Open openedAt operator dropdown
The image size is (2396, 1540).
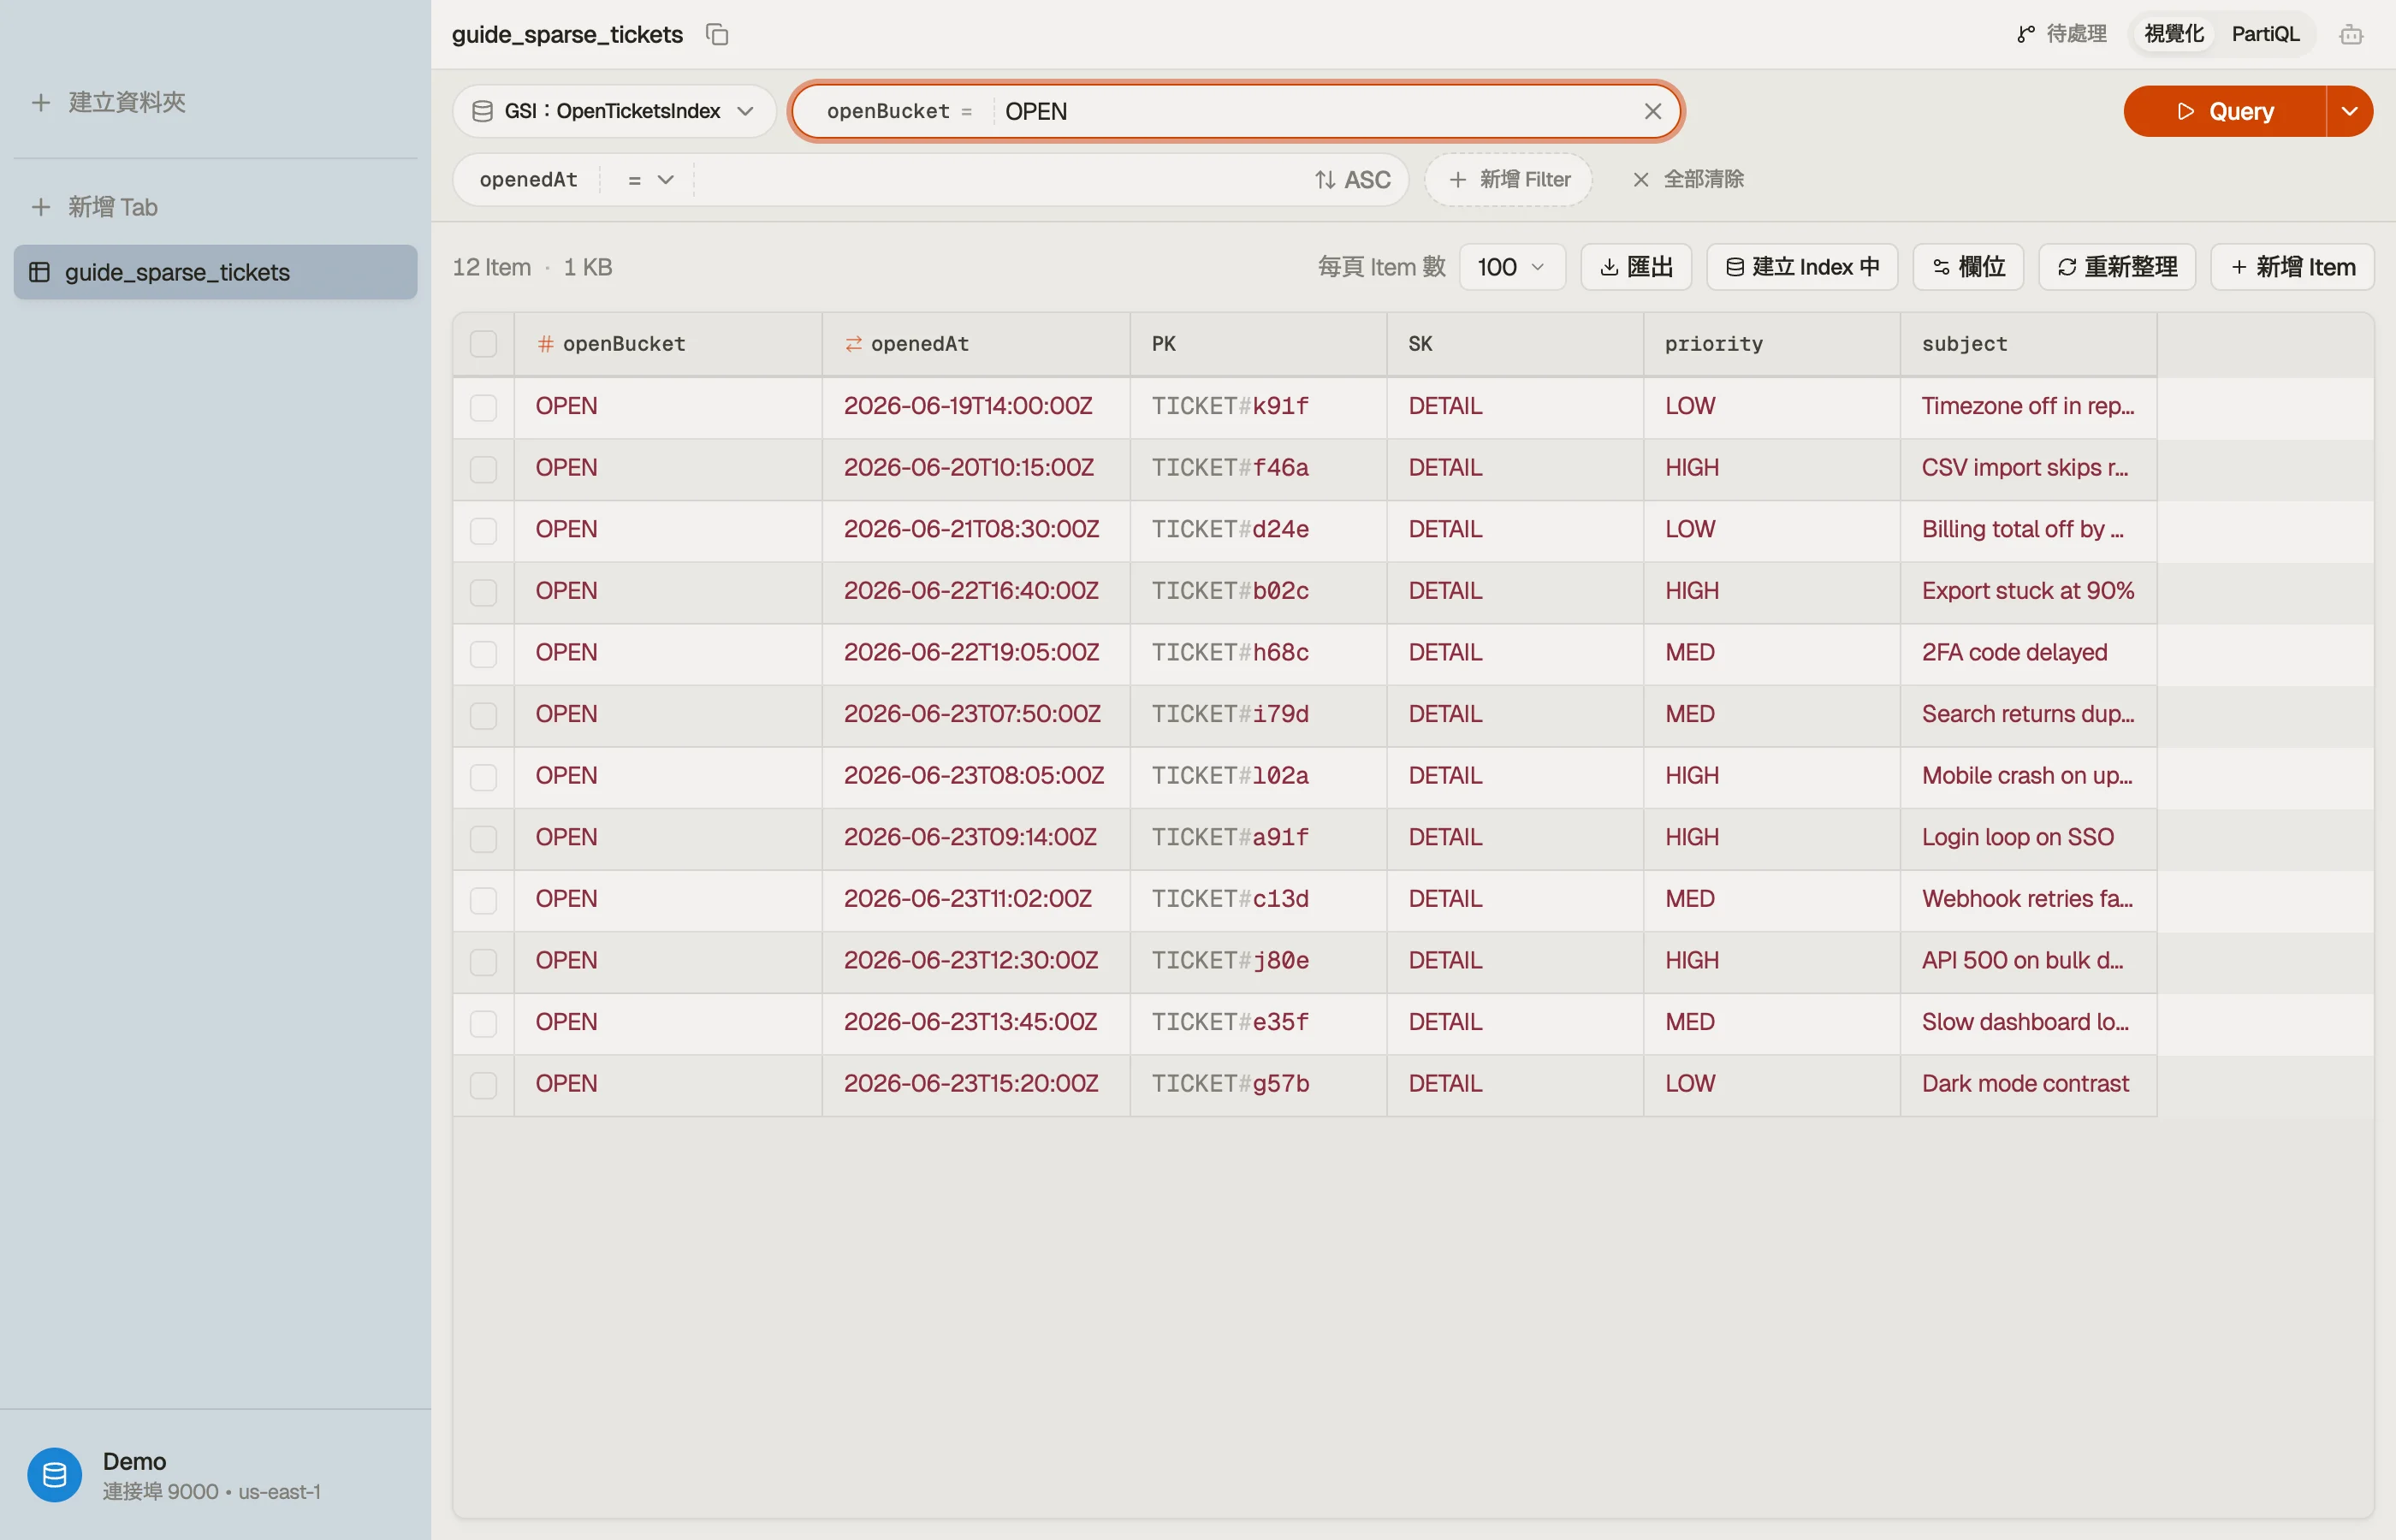650,180
